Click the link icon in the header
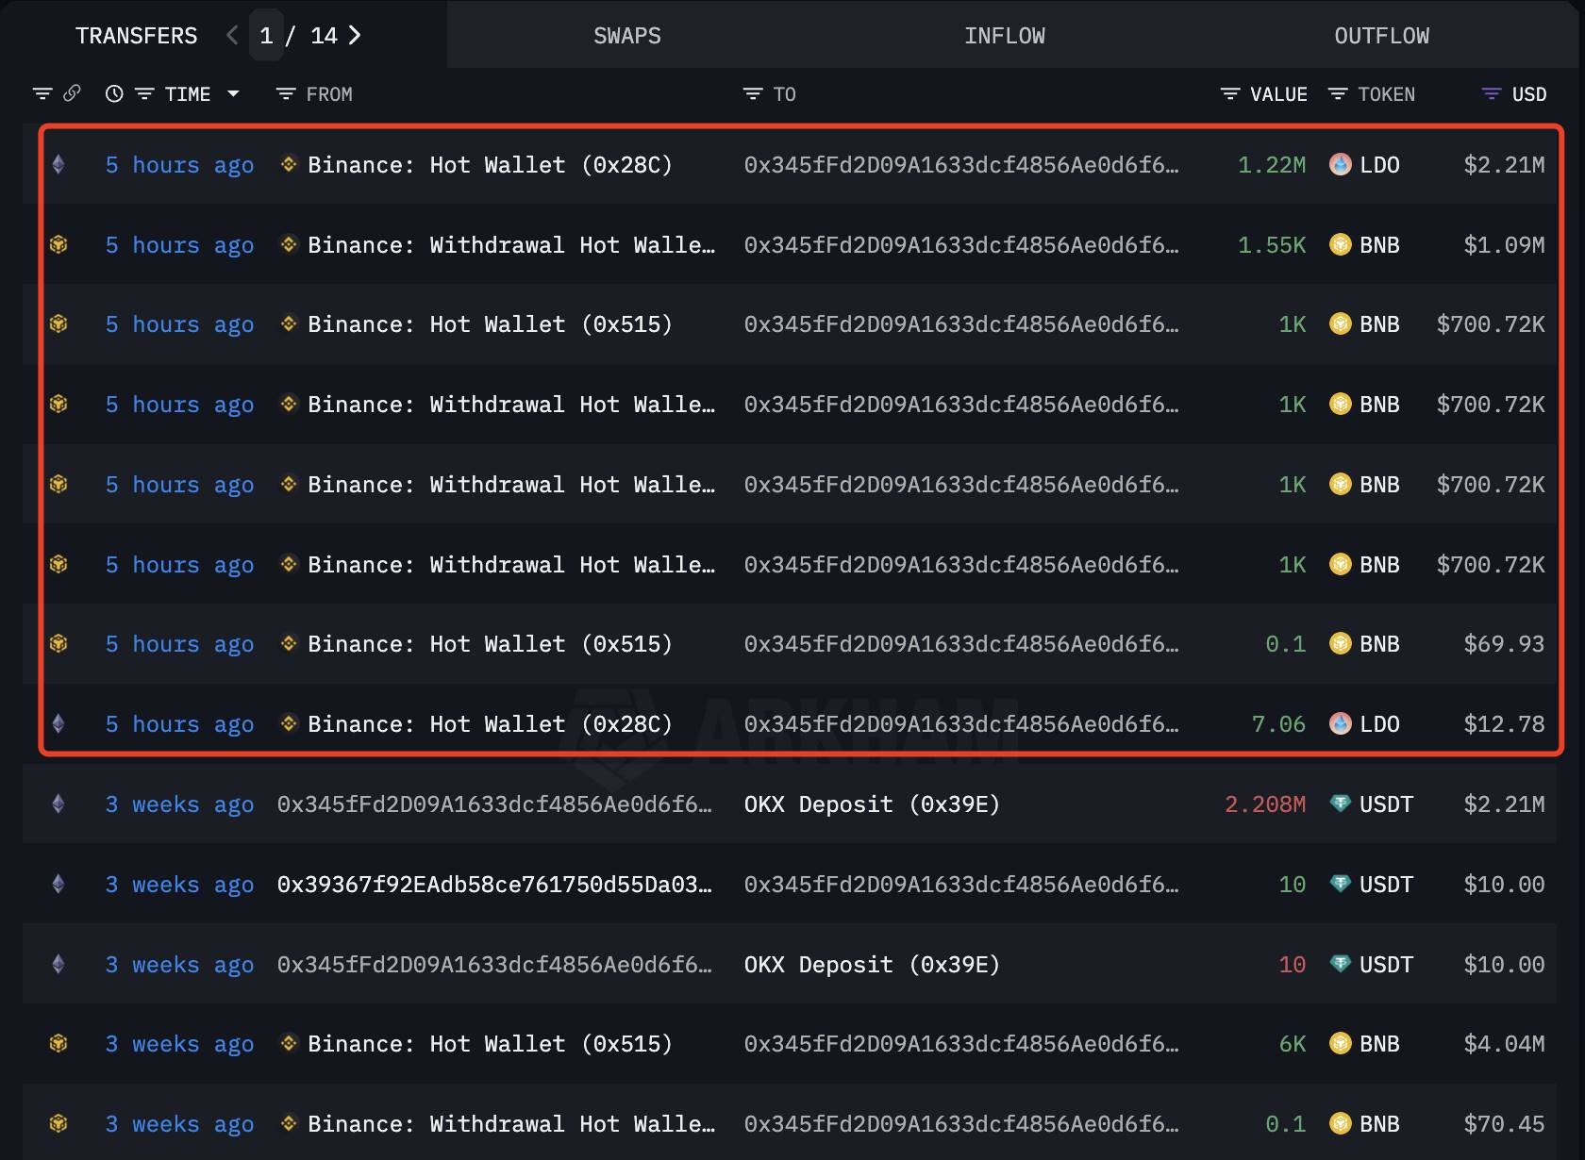The image size is (1585, 1160). (72, 93)
